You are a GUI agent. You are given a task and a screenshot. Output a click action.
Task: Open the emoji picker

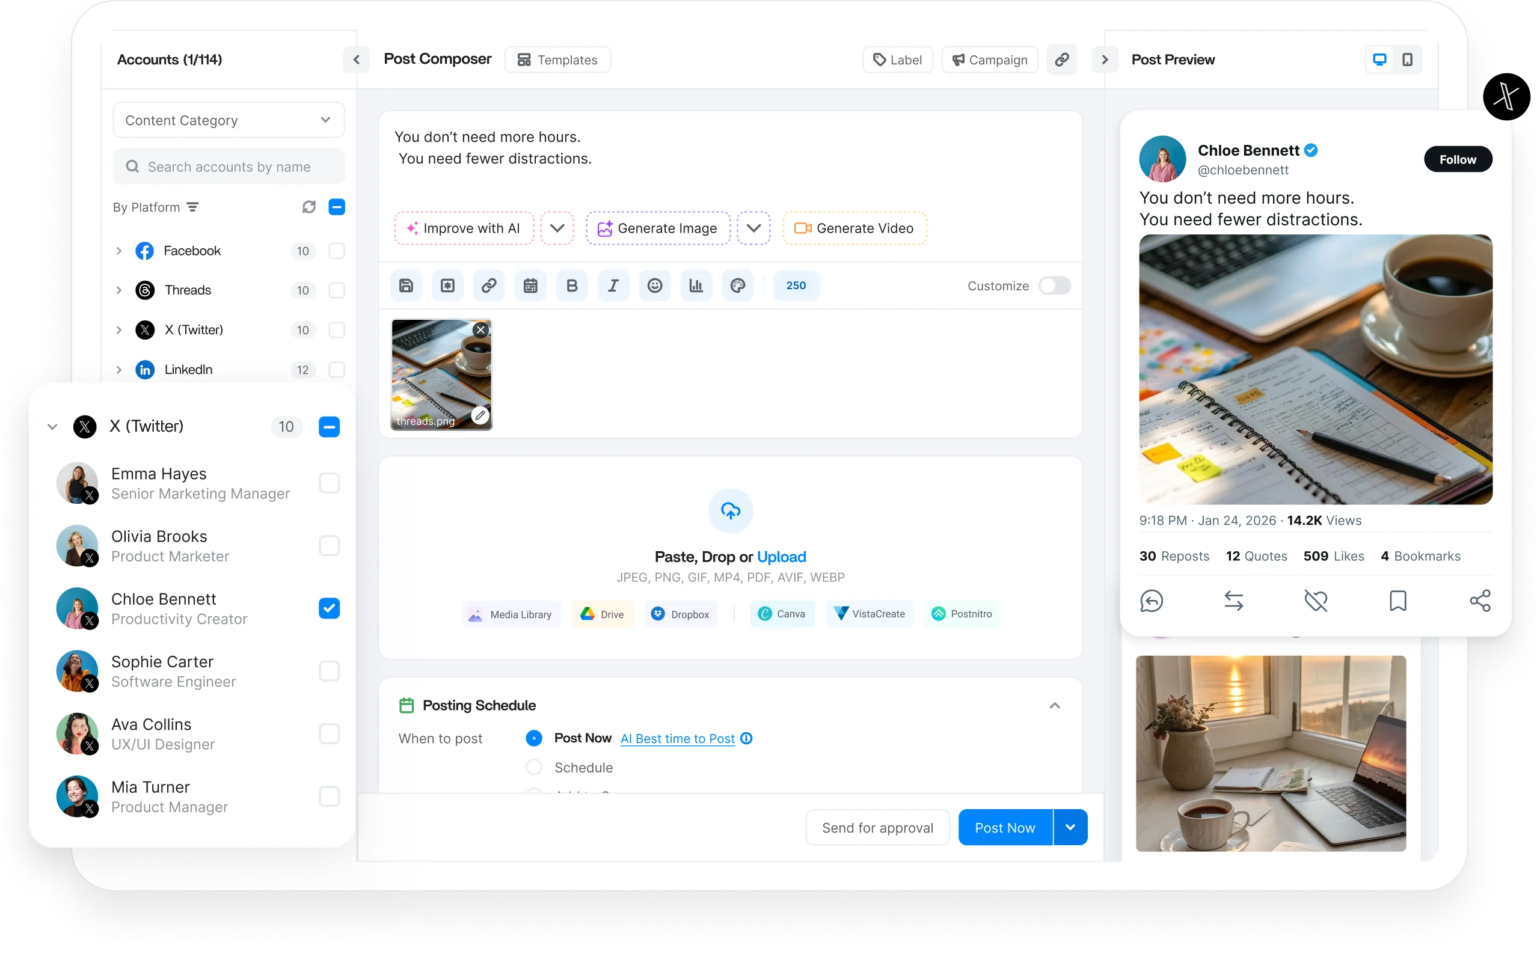655,286
